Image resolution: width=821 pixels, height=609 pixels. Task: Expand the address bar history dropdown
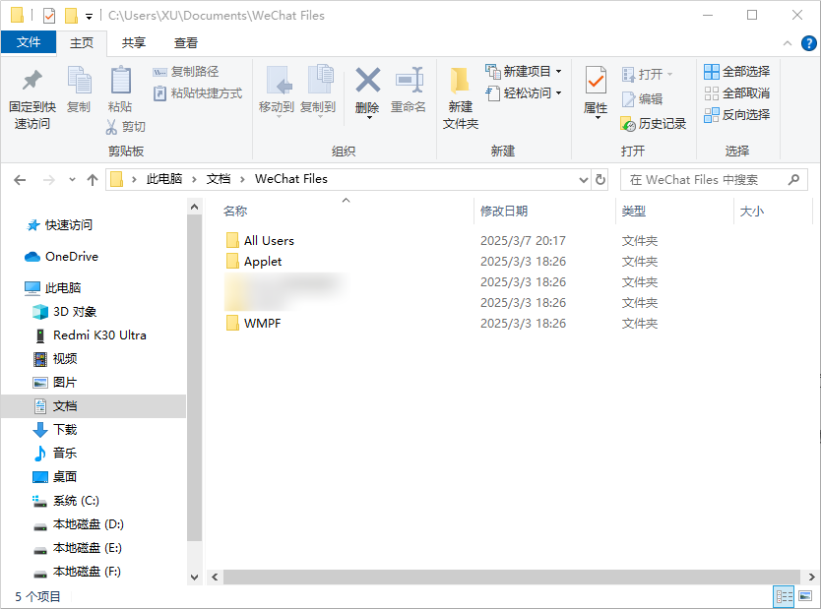coord(584,178)
